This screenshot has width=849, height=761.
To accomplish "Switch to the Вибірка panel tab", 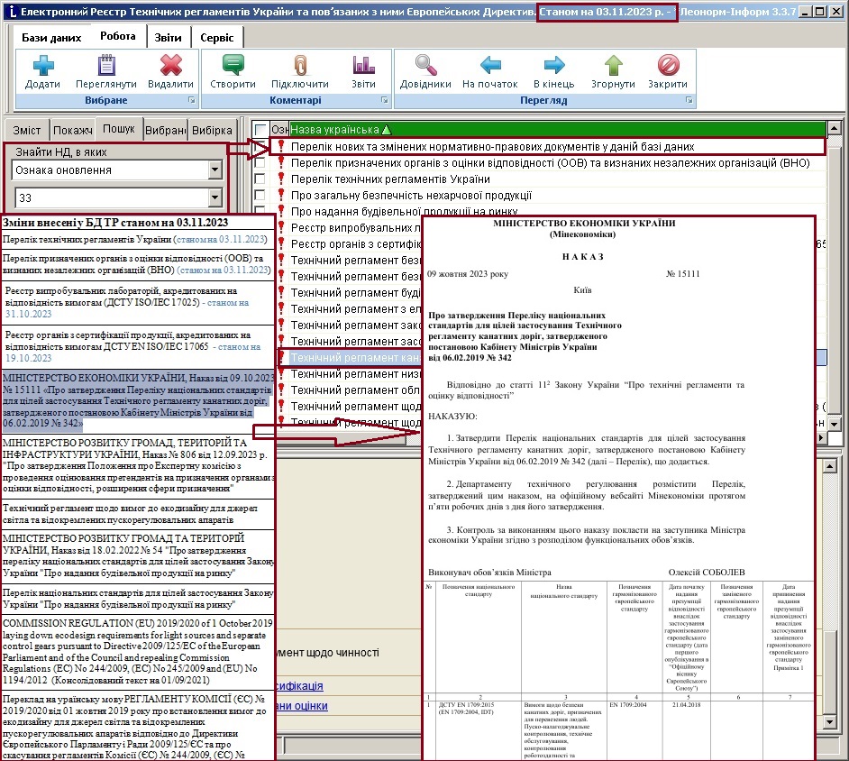I will (x=212, y=130).
